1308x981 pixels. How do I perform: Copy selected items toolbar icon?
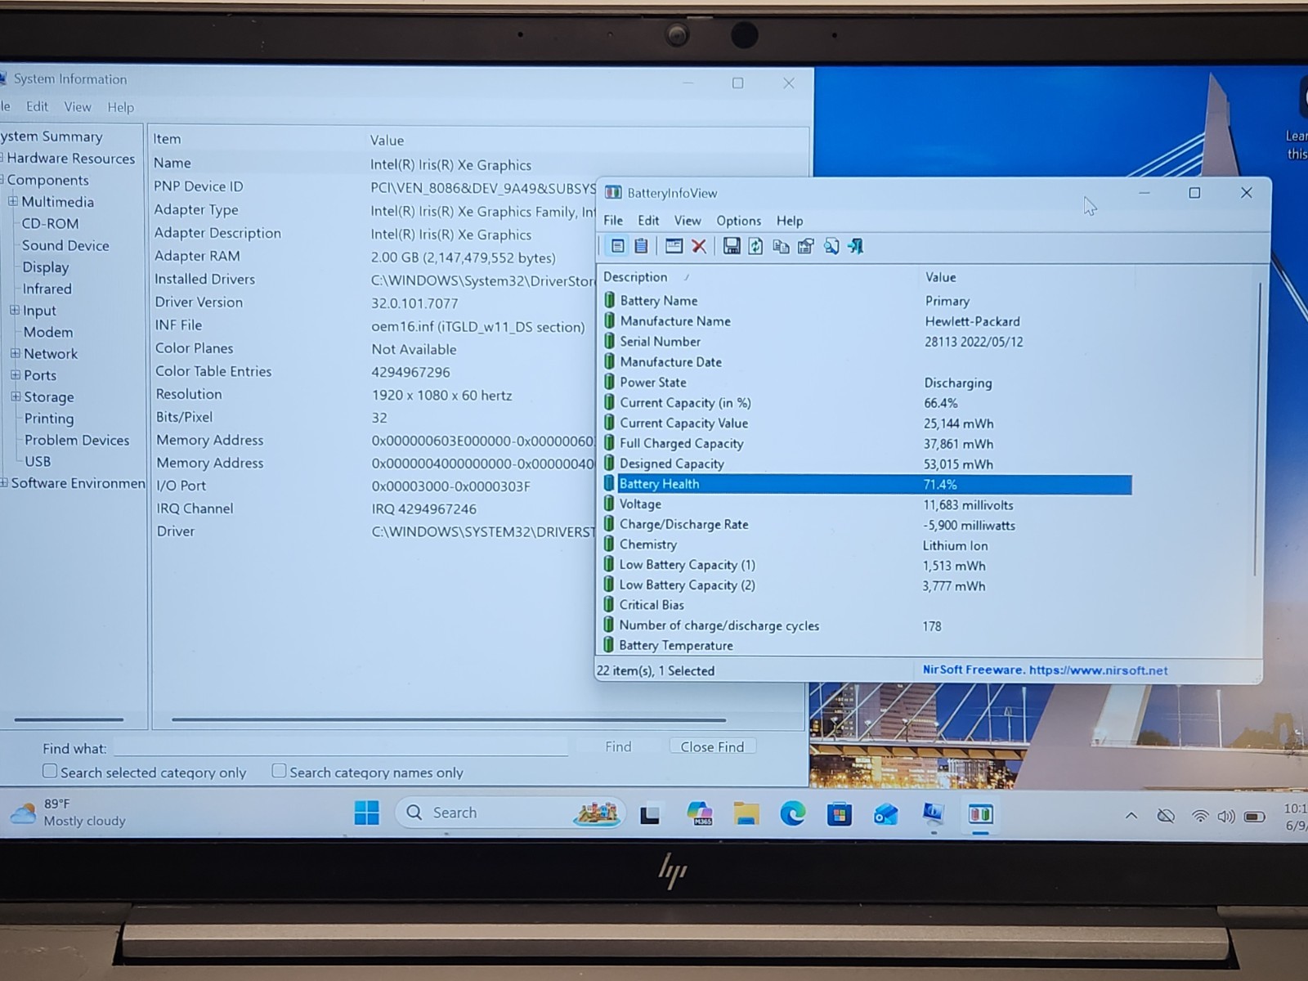[x=782, y=246]
